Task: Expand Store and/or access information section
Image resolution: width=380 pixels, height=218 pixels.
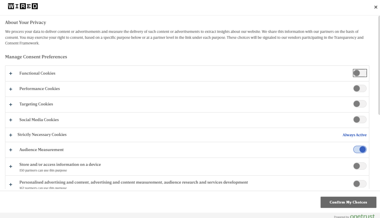Action: pos(11,167)
